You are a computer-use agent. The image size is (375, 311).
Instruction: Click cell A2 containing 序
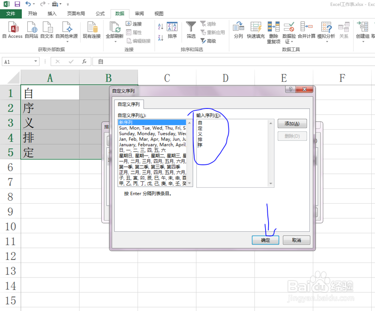50,107
